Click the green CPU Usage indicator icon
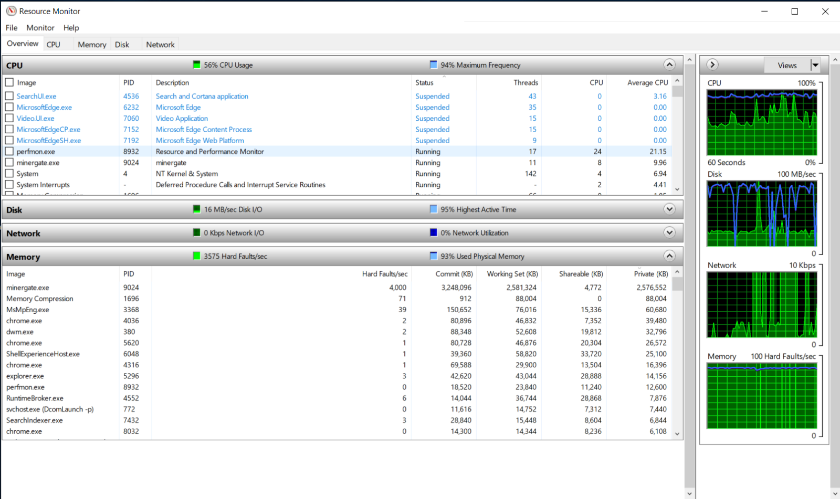This screenshot has height=499, width=840. tap(197, 65)
